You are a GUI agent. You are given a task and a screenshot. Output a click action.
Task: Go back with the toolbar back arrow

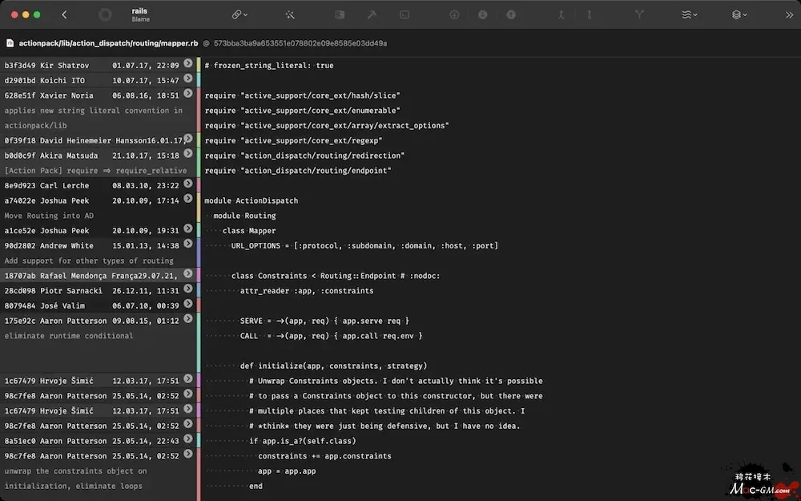[64, 14]
